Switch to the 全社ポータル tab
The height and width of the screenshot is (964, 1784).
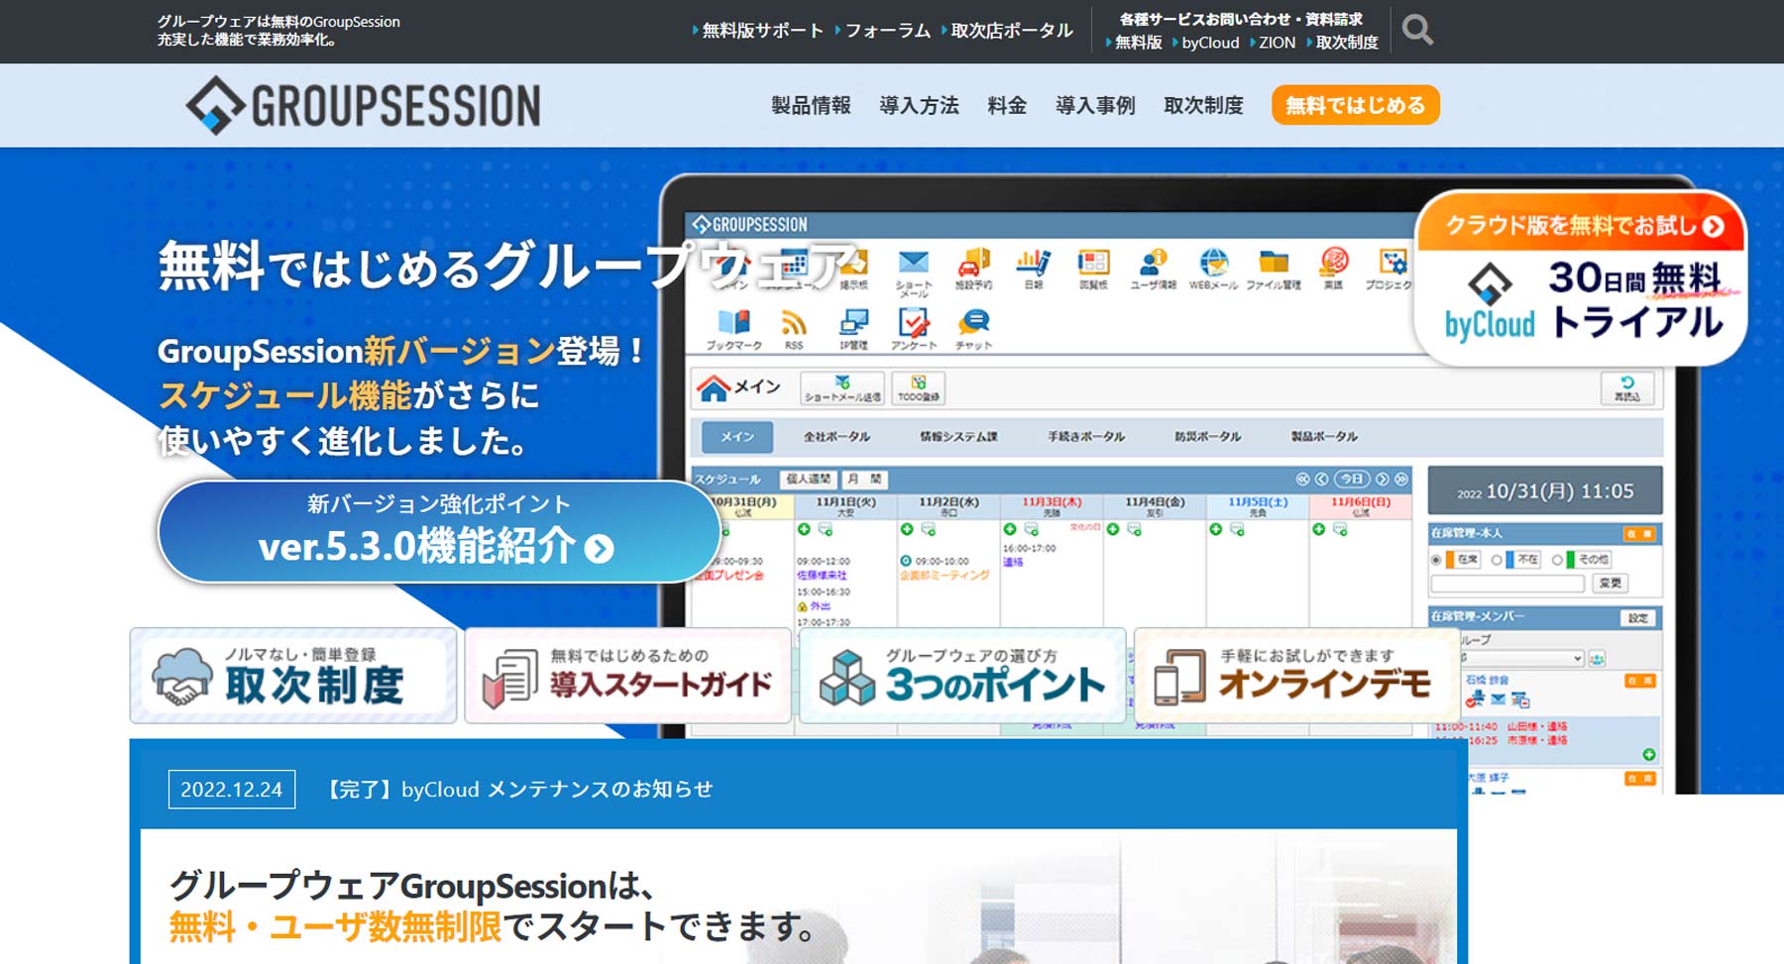coord(836,437)
